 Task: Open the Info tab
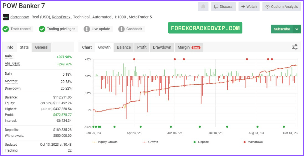[10, 47]
